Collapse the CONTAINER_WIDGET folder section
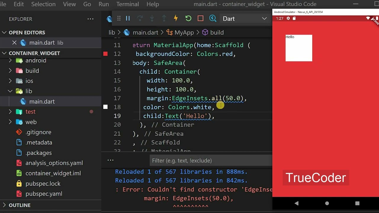This screenshot has height=213, width=379. click(4, 53)
